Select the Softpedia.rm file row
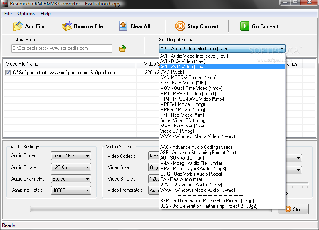 point(82,73)
